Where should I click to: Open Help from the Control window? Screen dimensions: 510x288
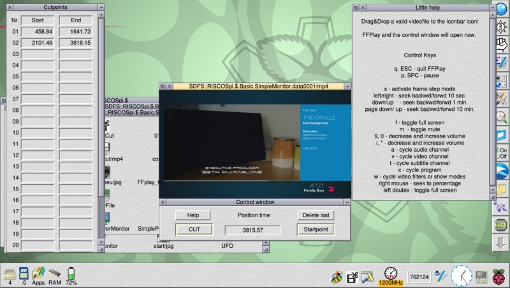point(193,215)
